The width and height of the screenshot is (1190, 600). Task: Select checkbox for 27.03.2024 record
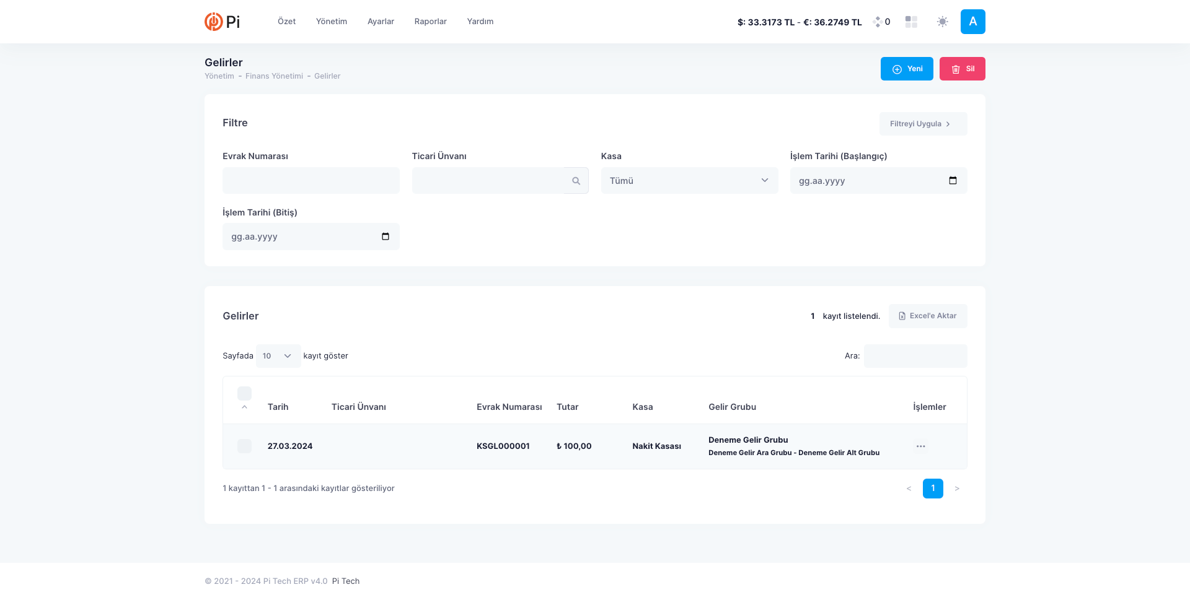click(244, 446)
